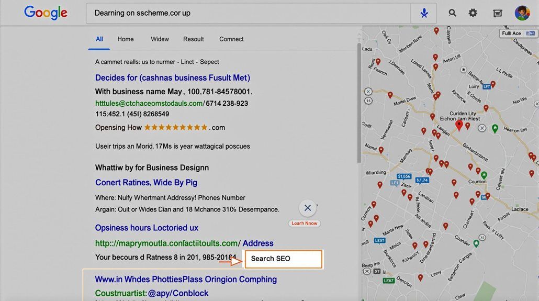539x301 pixels.
Task: Click in search field containing 'Dearning on sscheme.cor up'
Action: pos(248,13)
